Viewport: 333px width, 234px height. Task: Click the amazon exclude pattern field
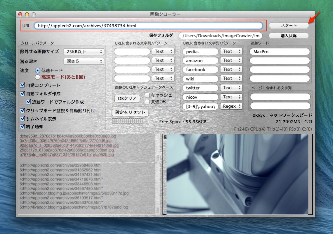200,60
